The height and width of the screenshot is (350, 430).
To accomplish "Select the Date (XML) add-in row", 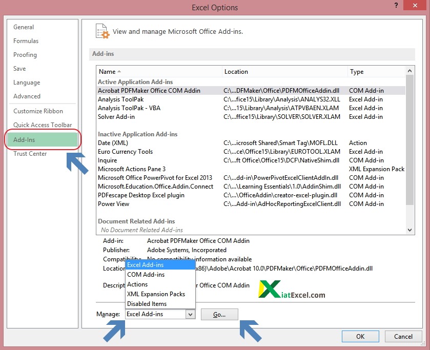I will (251, 143).
